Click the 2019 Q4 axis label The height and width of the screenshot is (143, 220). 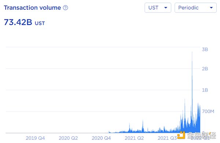point(35,138)
